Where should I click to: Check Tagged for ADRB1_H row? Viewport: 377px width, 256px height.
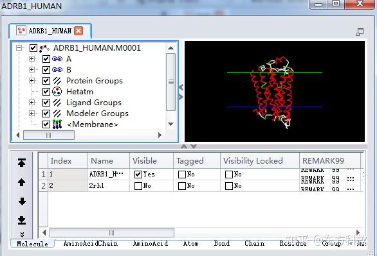[x=182, y=175]
